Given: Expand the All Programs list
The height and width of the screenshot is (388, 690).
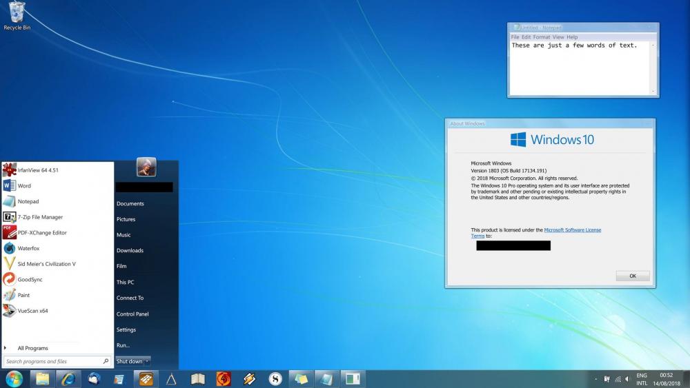Looking at the screenshot, I should 32,348.
